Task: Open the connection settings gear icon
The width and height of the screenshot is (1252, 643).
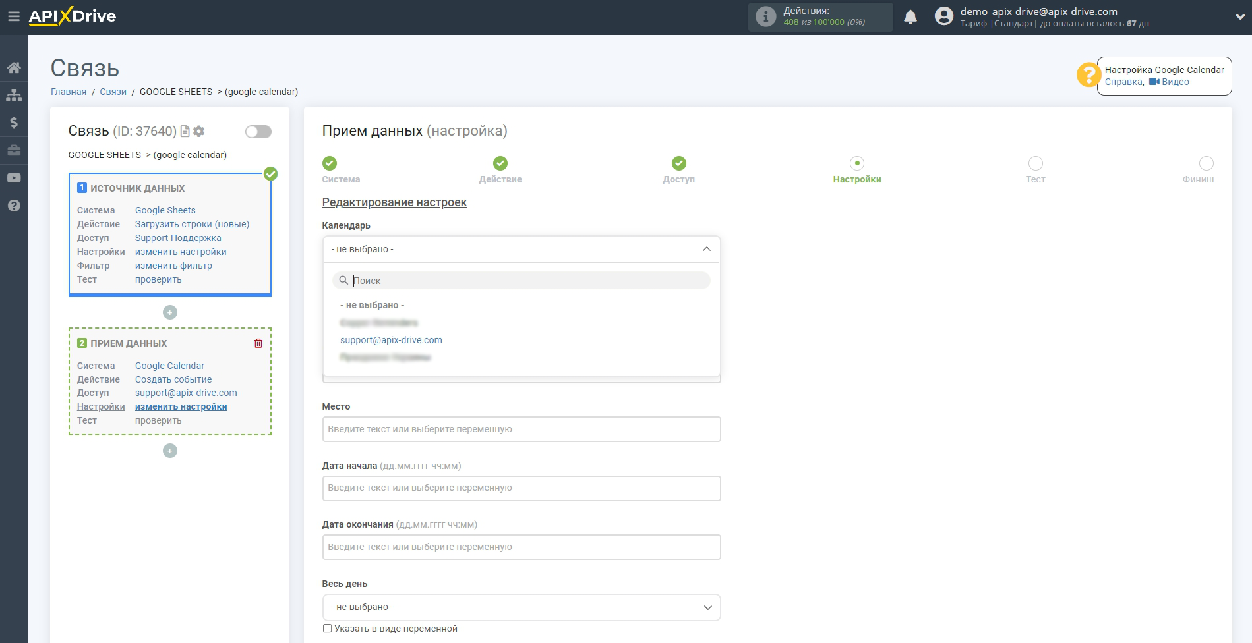Action: click(x=198, y=132)
